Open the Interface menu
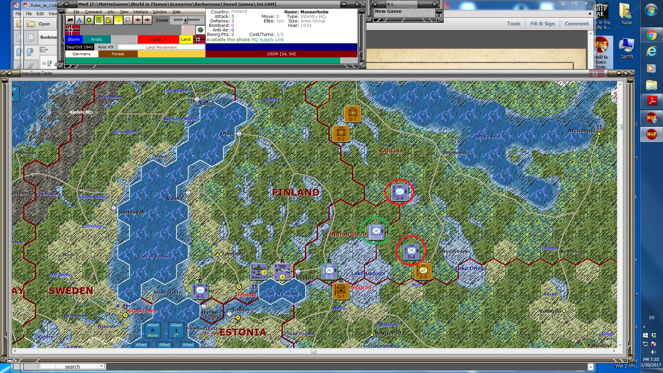Screen dimensions: 663x373 pos(141,12)
